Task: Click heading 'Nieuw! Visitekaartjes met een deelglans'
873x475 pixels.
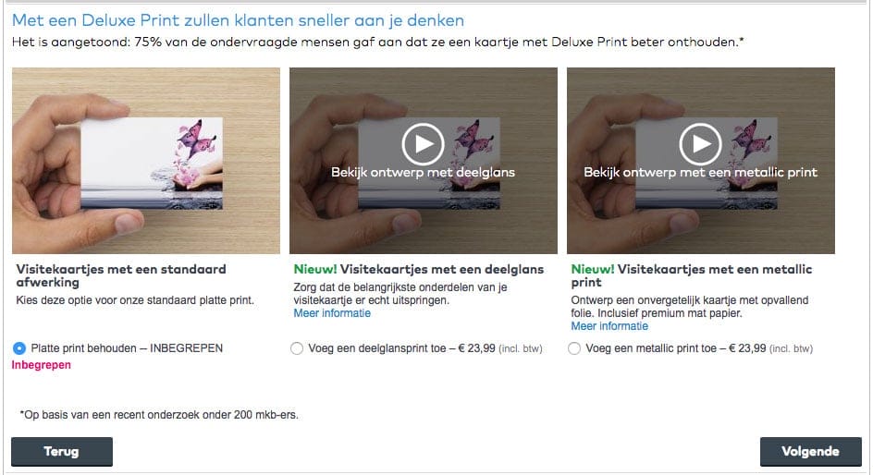Action: pos(419,269)
